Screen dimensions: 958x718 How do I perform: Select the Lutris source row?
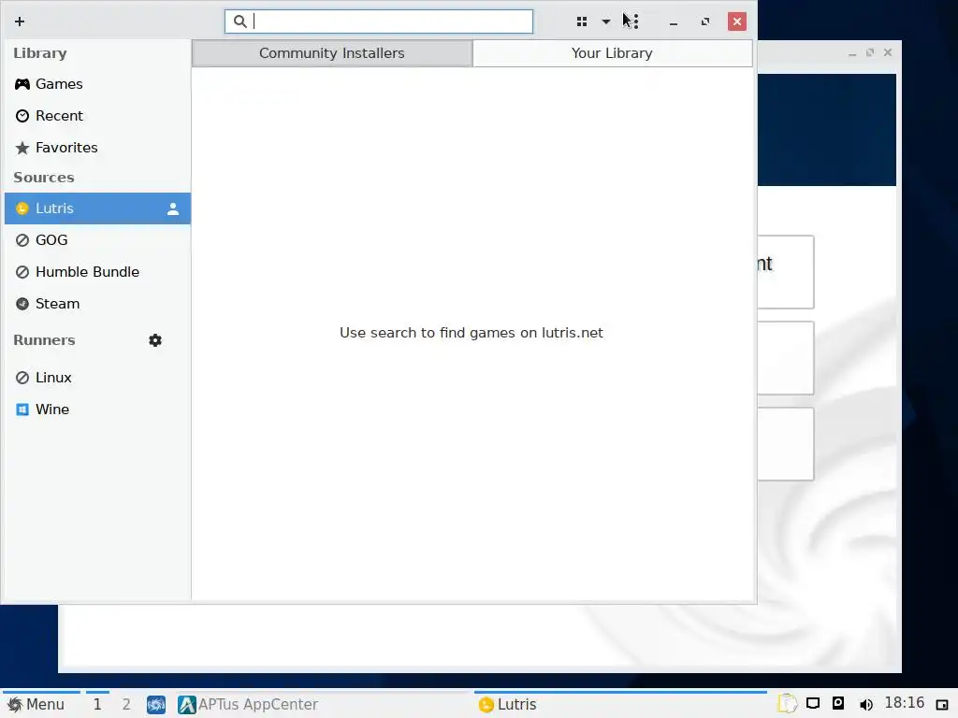click(x=97, y=208)
